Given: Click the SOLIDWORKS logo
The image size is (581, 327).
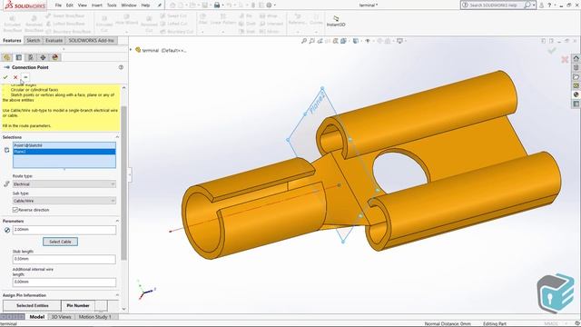Looking at the screenshot, I should (25, 5).
